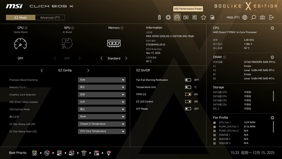Toggle the ErP Ready switch
This screenshot has width=282, height=159.
pos(188,109)
